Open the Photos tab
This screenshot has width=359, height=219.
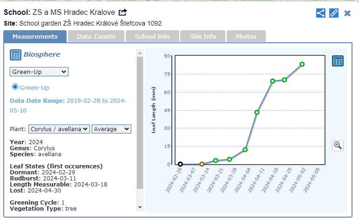(246, 36)
